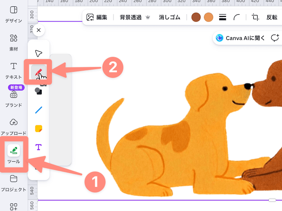Click 消しゴム (Eraser) in the toolbar
This screenshot has width=282, height=211.
click(x=170, y=17)
